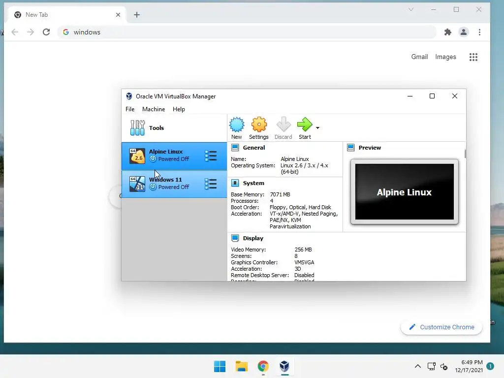Open the Google apps grid
Image resolution: width=504 pixels, height=378 pixels.
473,57
